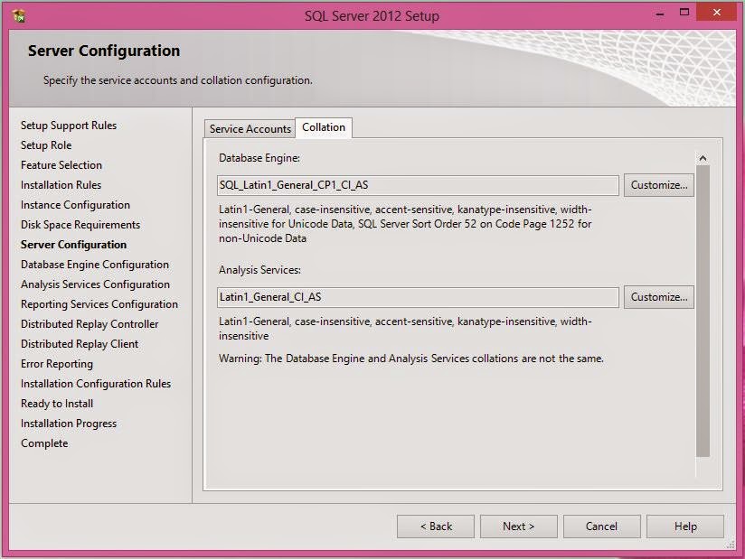Select Ready to Install in the sidebar
This screenshot has width=745, height=559.
(56, 404)
